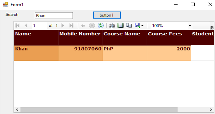Viewport: 215px width, 114px height.
Task: Click the back to parent report arrow
Action: pos(83,26)
